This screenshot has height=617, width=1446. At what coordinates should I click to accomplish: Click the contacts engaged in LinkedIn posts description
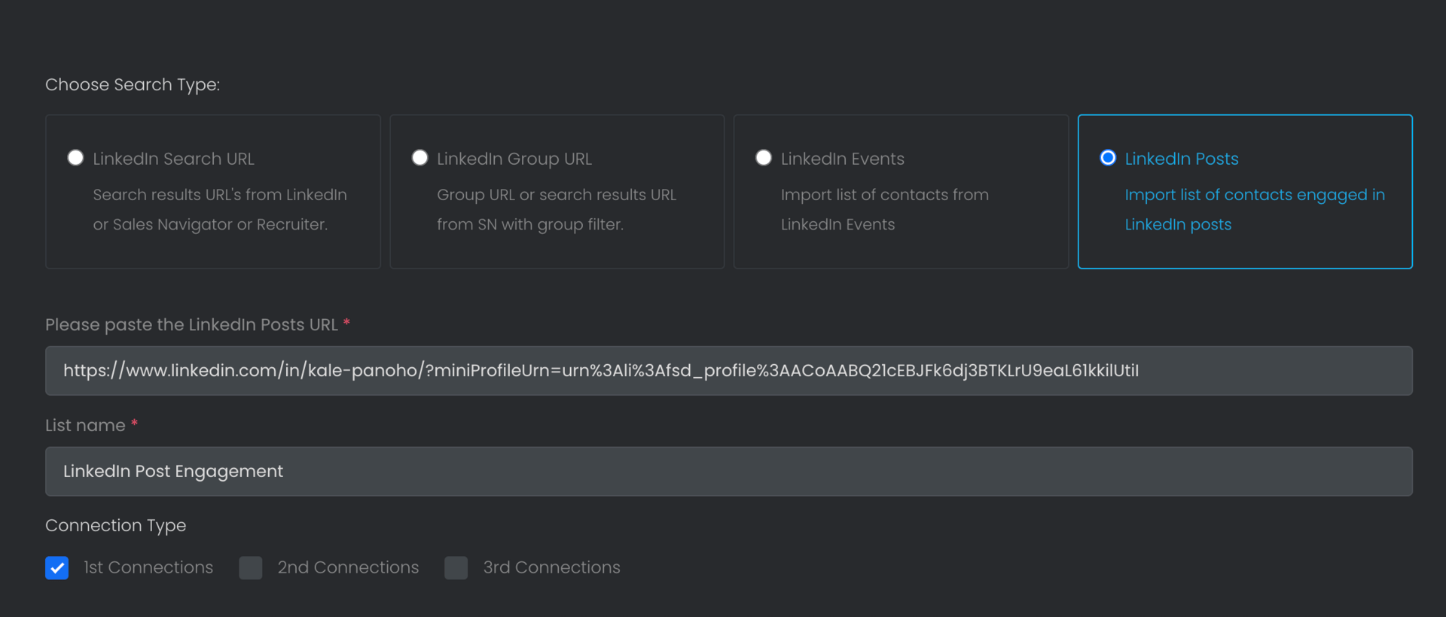(x=1255, y=210)
